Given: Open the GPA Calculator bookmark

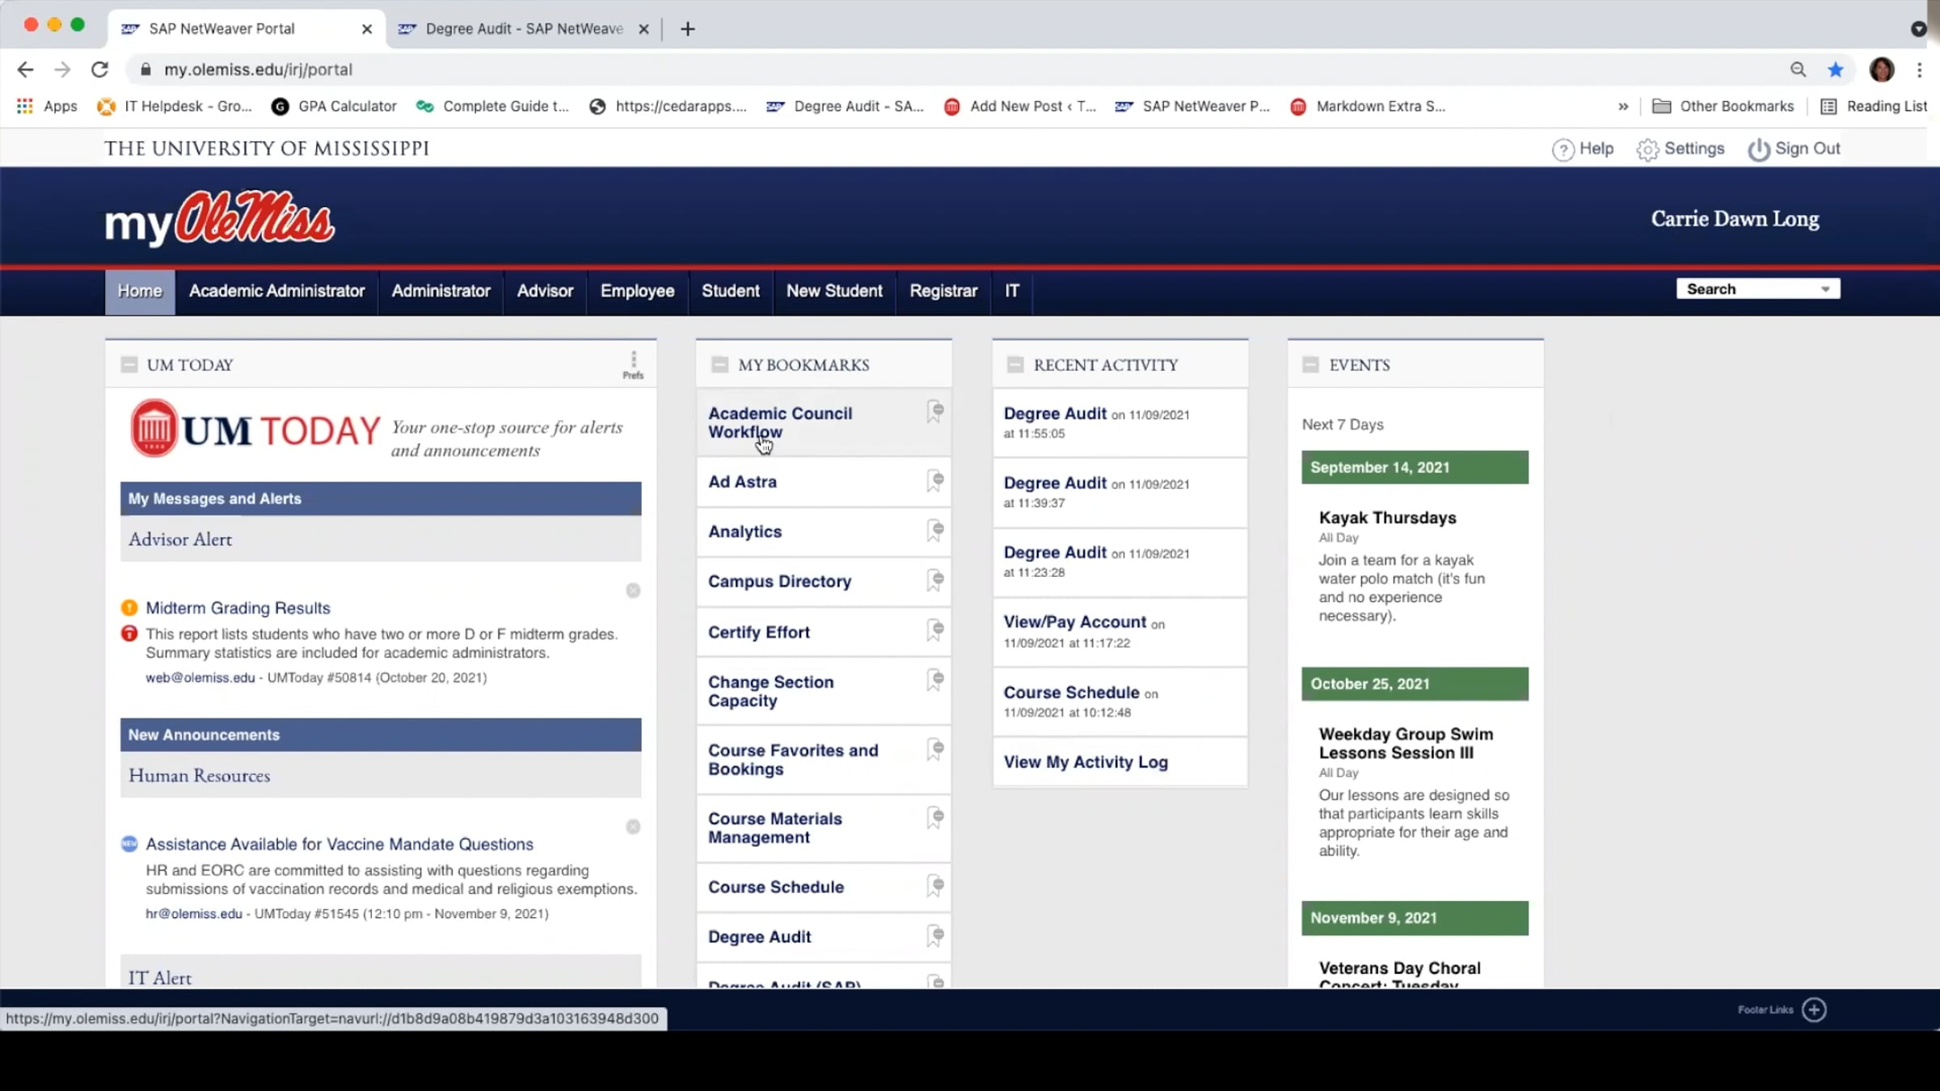Looking at the screenshot, I should click(335, 106).
